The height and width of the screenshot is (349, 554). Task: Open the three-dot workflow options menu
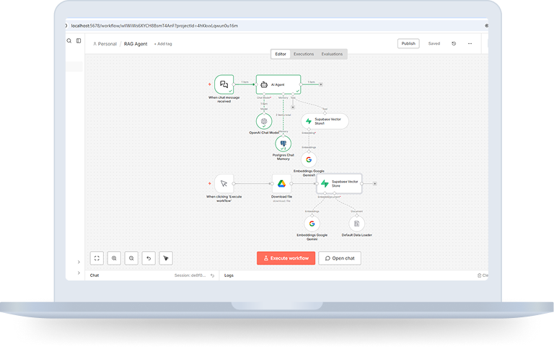coord(470,43)
